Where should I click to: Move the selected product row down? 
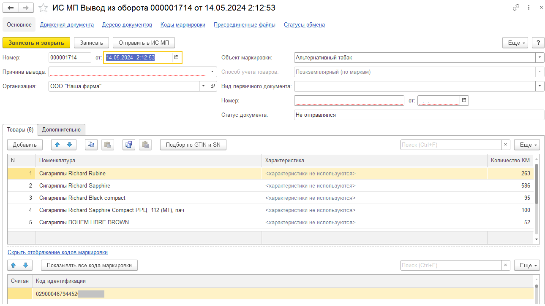click(x=69, y=145)
